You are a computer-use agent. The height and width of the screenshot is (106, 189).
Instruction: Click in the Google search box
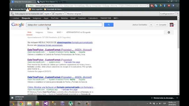point(64,25)
